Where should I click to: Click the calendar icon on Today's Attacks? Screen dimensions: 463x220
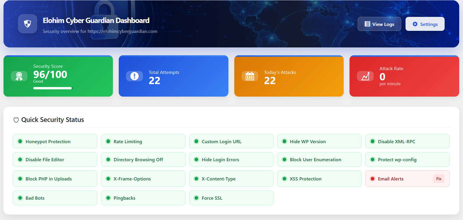coord(250,76)
